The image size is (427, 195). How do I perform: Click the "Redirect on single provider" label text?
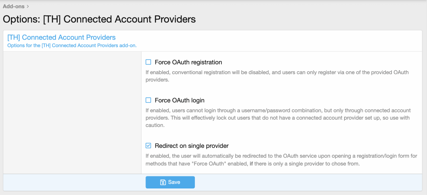(x=192, y=146)
